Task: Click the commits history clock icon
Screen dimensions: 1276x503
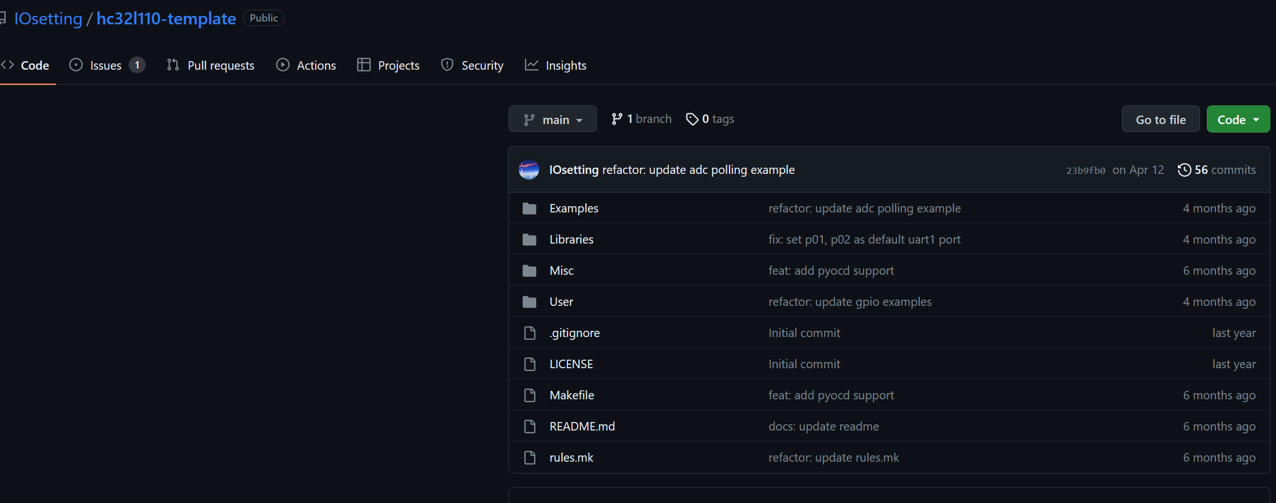Action: [1184, 170]
